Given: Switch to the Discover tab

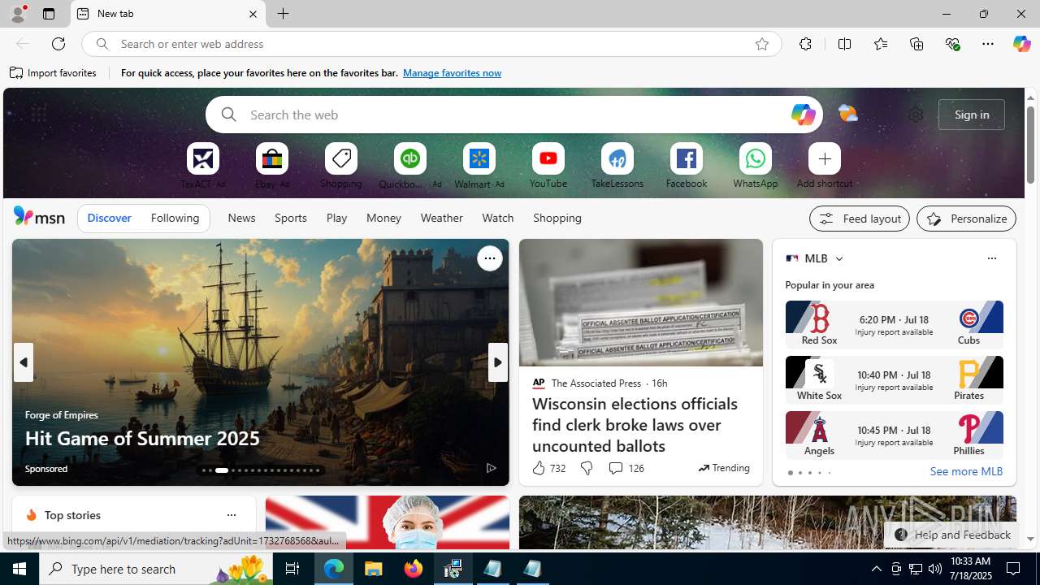Looking at the screenshot, I should click(109, 218).
